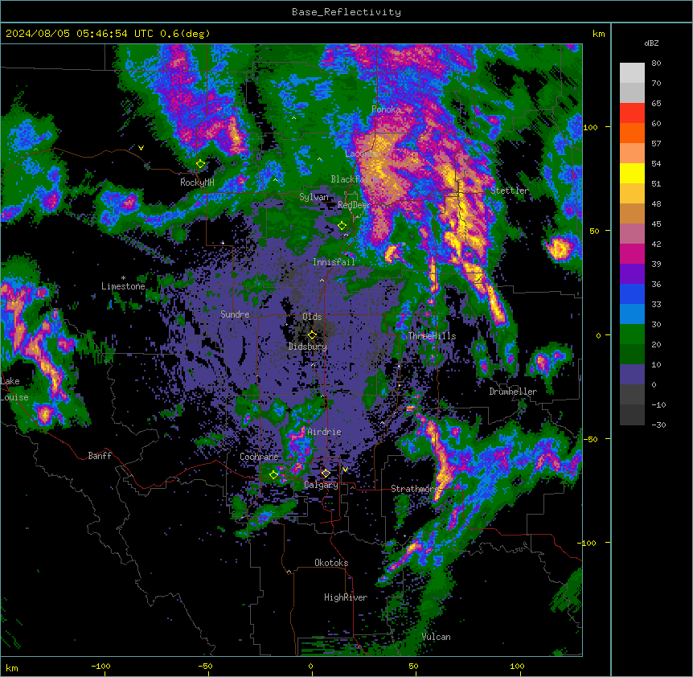Click the -100 km tick on horizontal axis
Viewport: 693px width, 677px height.
[x=100, y=666]
